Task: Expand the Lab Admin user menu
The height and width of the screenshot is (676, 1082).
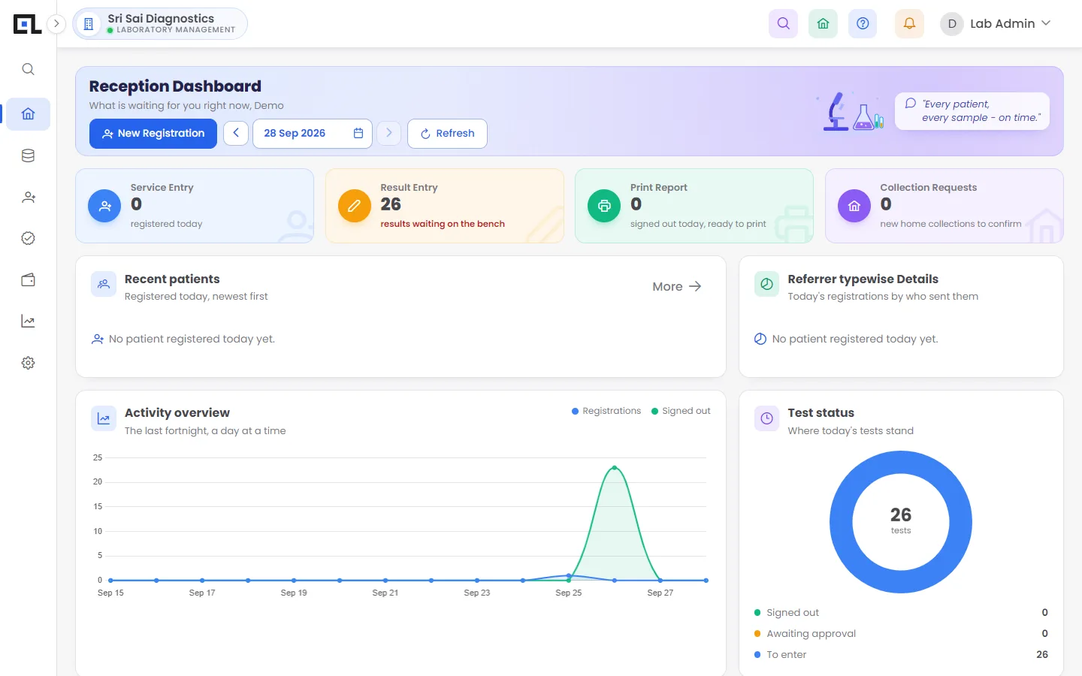Action: click(996, 23)
